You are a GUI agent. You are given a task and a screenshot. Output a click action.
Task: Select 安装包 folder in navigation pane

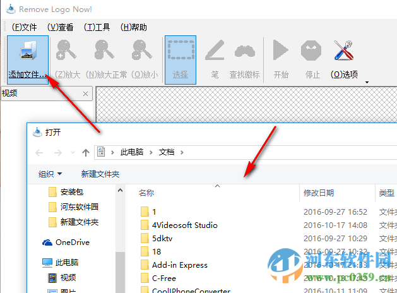tap(72, 192)
